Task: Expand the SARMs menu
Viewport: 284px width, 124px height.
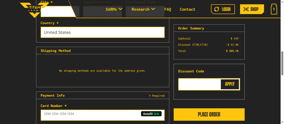Action: click(114, 9)
